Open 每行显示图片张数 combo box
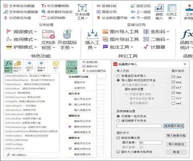The width and height of the screenshot is (193, 161). [x=158, y=85]
